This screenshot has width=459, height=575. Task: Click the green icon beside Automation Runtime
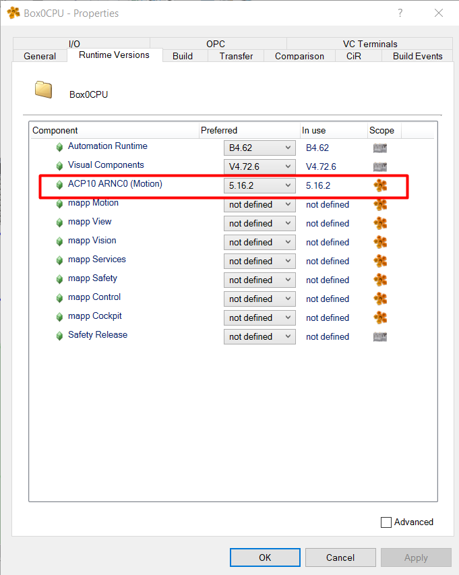pos(59,148)
